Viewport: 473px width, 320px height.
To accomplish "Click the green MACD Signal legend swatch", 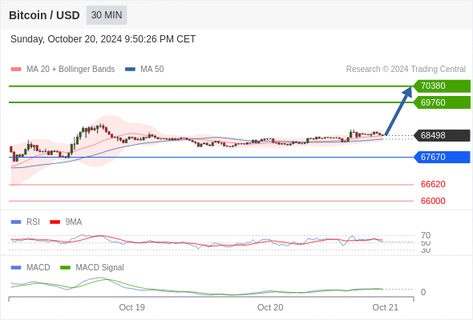I will click(65, 267).
